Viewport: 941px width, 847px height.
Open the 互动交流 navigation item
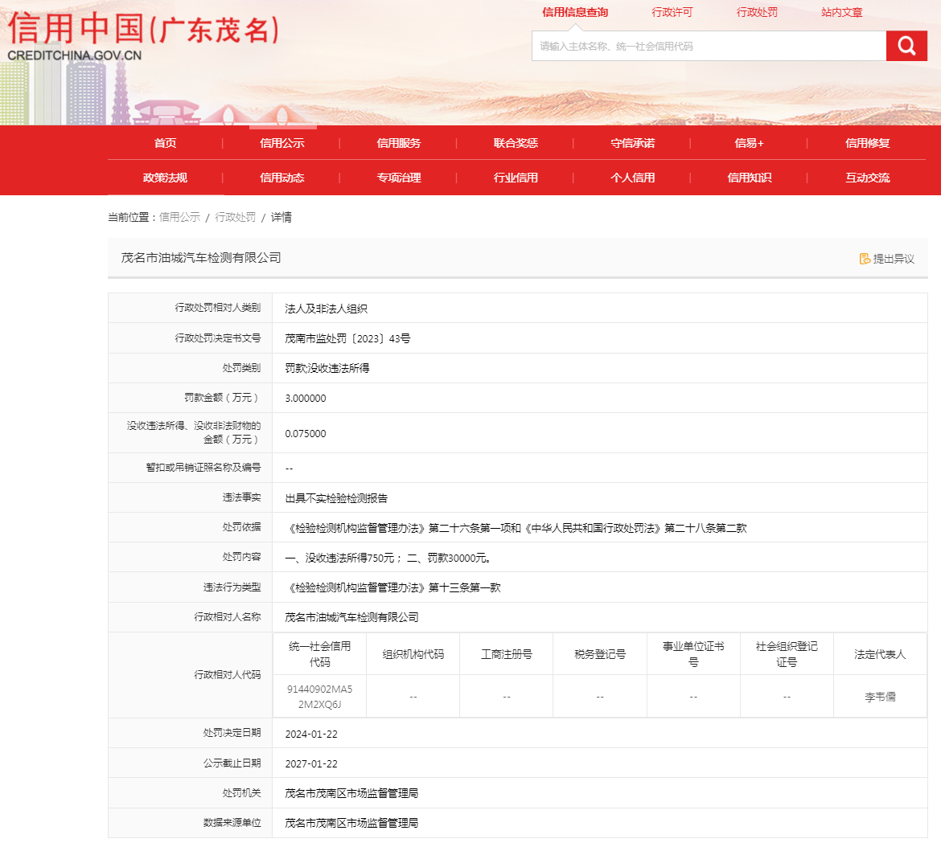[867, 178]
